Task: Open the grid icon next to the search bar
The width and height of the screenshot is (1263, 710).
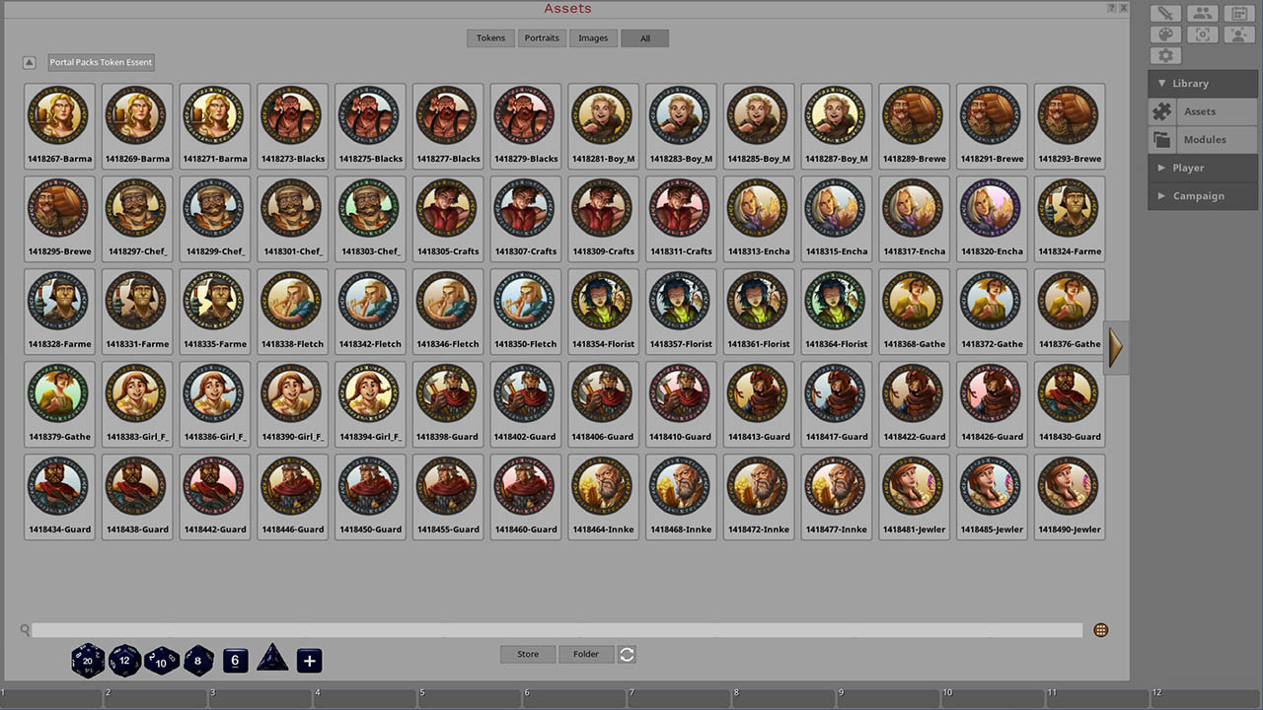Action: 1100,629
